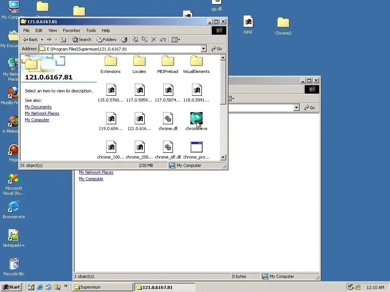Select the chrome.exe application icon
The height and width of the screenshot is (292, 390).
(x=197, y=118)
